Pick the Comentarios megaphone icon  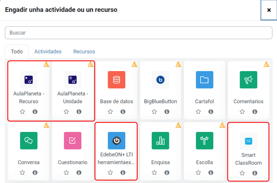248,80
